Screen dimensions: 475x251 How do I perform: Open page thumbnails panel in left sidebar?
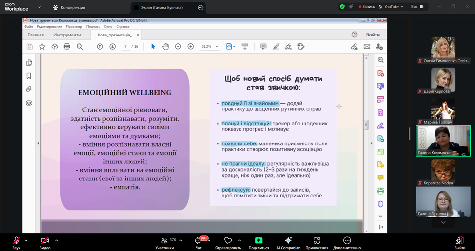click(x=29, y=63)
